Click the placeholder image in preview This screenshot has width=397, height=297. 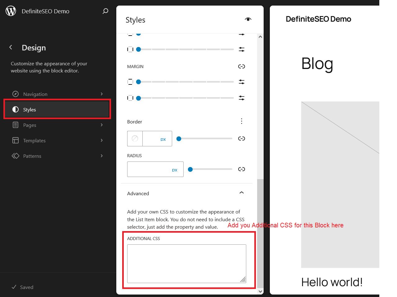click(340, 185)
